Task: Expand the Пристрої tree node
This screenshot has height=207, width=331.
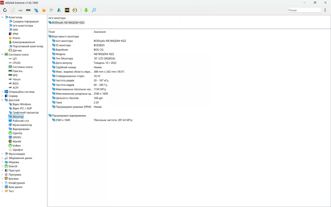Action: pos(2,170)
